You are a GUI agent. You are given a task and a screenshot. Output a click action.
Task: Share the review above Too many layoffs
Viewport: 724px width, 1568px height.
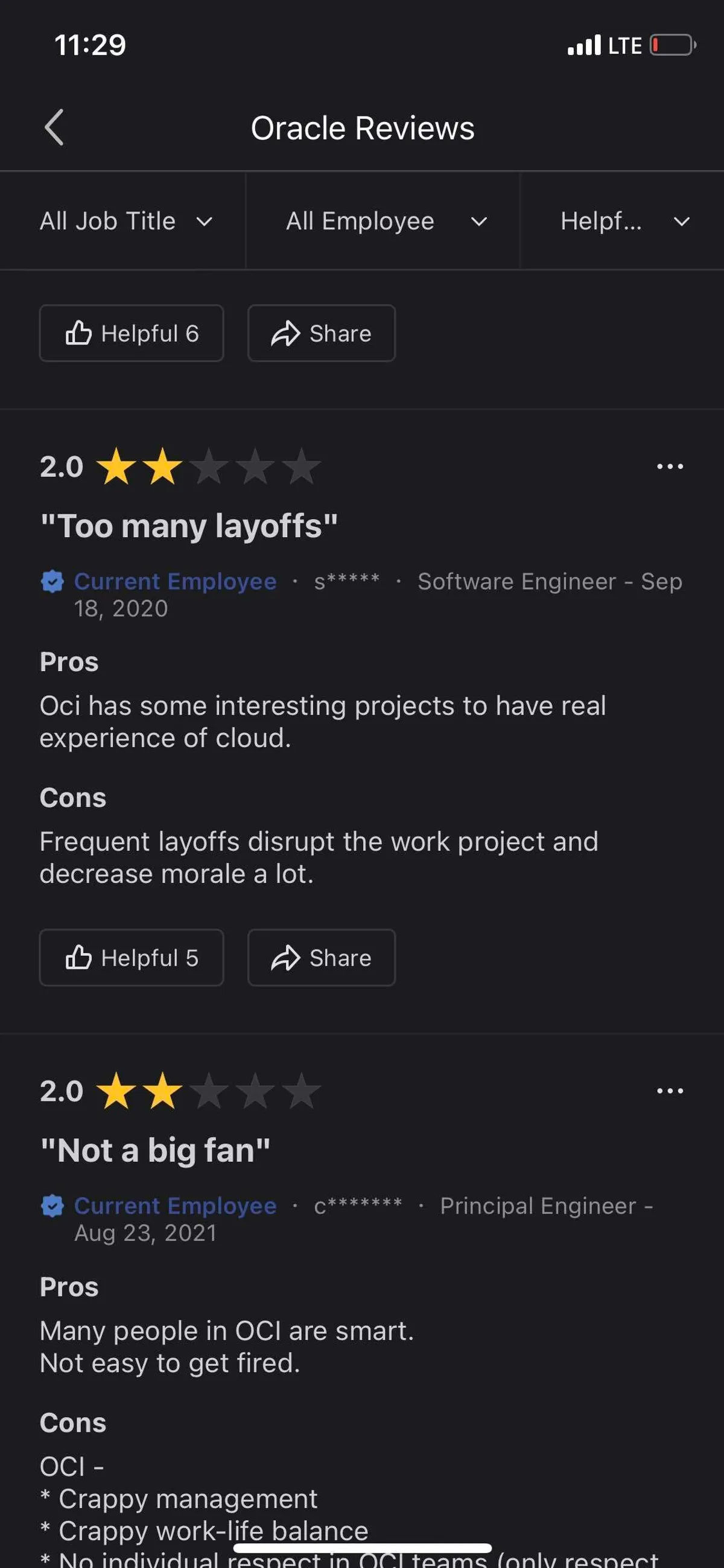(321, 333)
